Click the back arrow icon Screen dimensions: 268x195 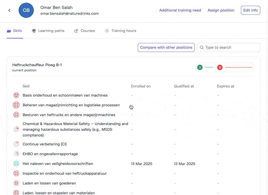coord(9,10)
